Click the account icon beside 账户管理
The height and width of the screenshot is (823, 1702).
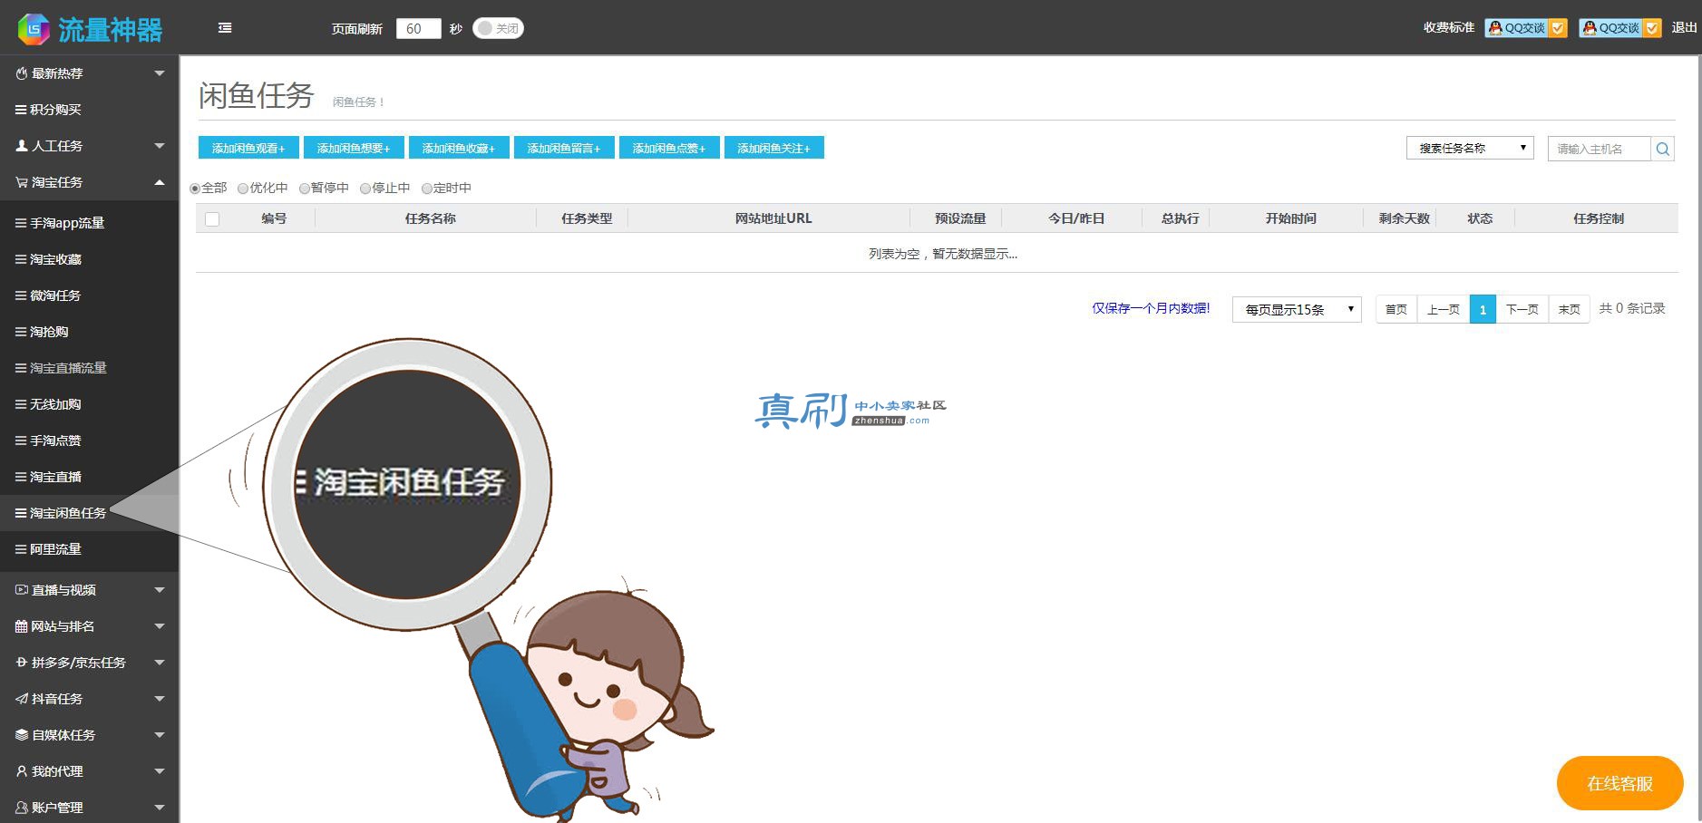point(22,808)
